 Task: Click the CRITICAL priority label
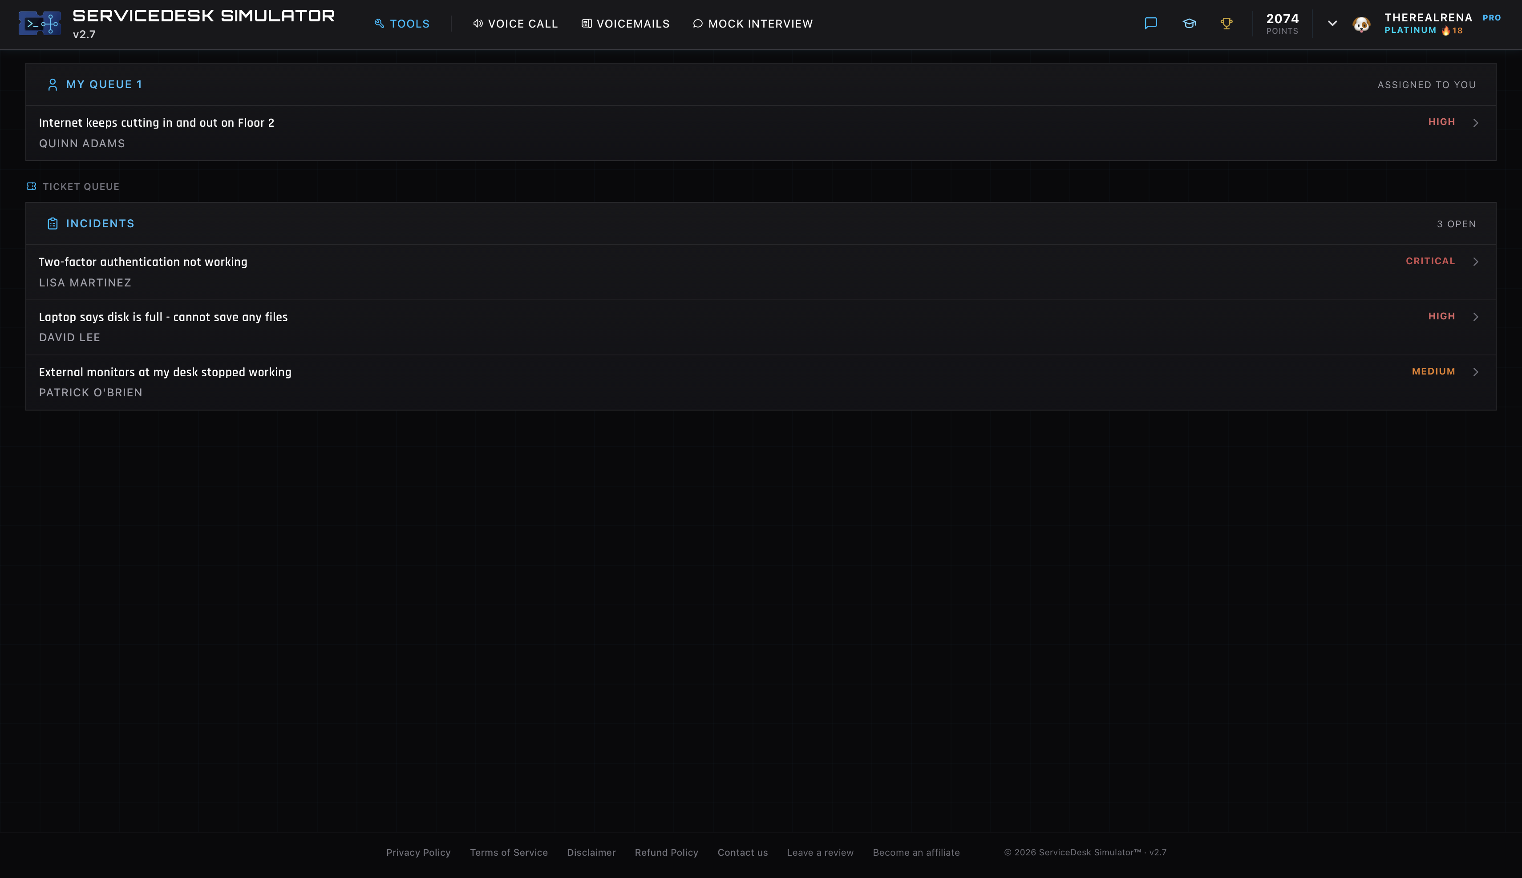pyautogui.click(x=1430, y=261)
